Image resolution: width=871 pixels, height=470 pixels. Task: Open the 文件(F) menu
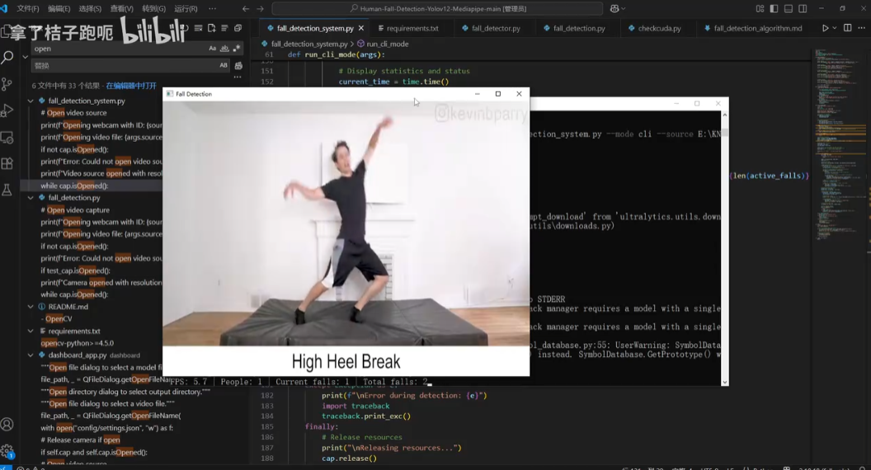click(x=28, y=9)
